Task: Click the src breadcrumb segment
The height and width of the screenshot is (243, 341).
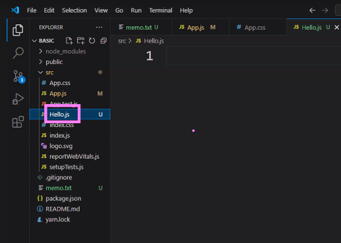Action: [x=122, y=41]
